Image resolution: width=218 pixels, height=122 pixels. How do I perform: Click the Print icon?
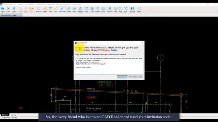coord(103,10)
